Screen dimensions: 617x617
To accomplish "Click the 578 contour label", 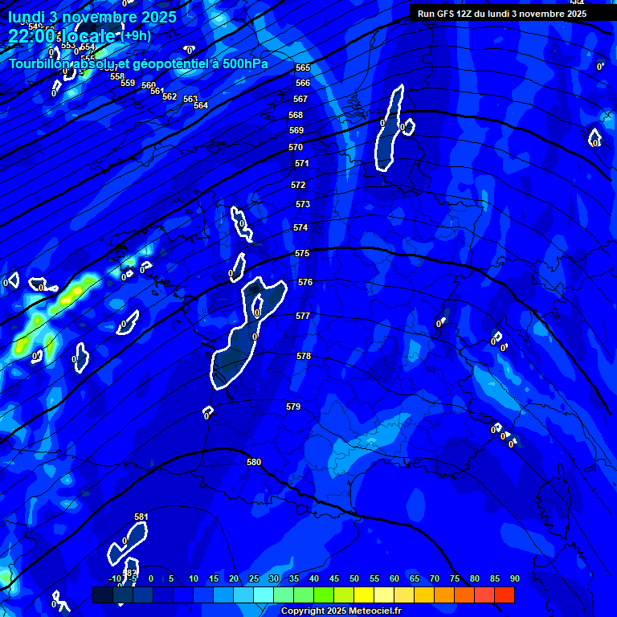I will (304, 356).
